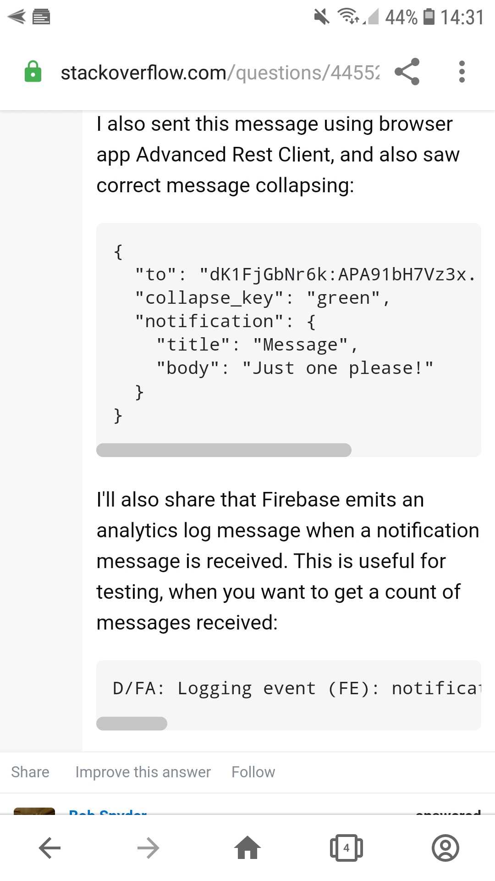Click the Follow link under the answer

pyautogui.click(x=253, y=772)
